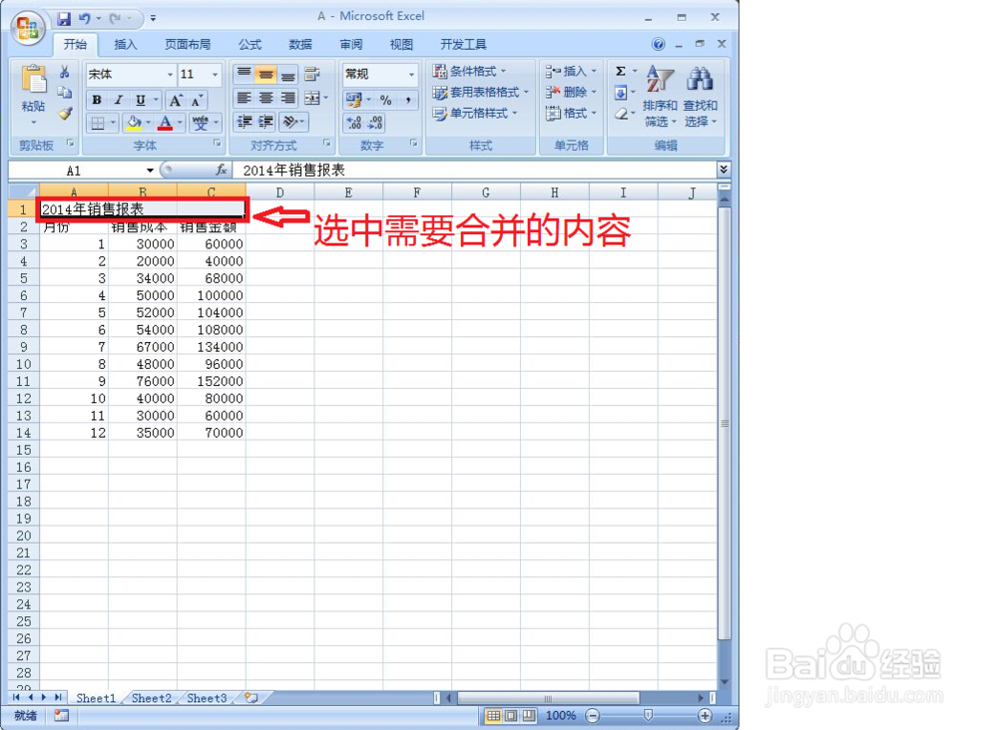998x730 pixels.
Task: Open the font name dropdown showing 宋体
Action: coord(130,73)
